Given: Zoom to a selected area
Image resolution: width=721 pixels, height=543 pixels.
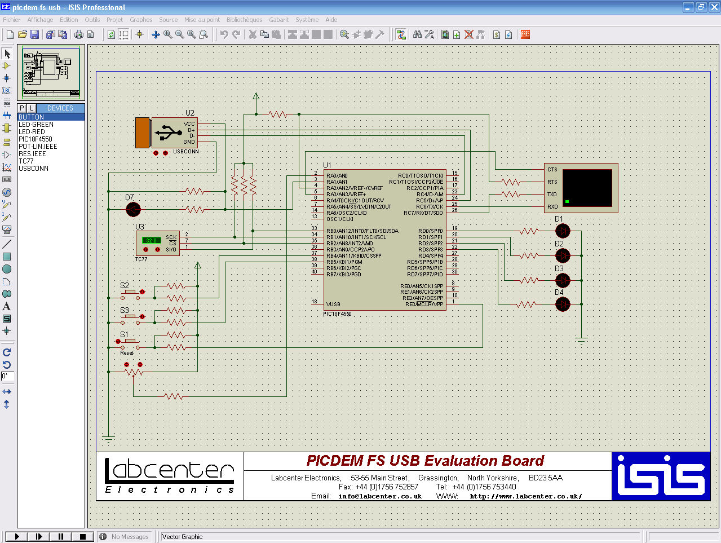Looking at the screenshot, I should tap(204, 34).
